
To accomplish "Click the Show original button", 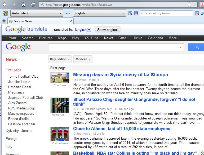I will pyautogui.click(x=107, y=30).
